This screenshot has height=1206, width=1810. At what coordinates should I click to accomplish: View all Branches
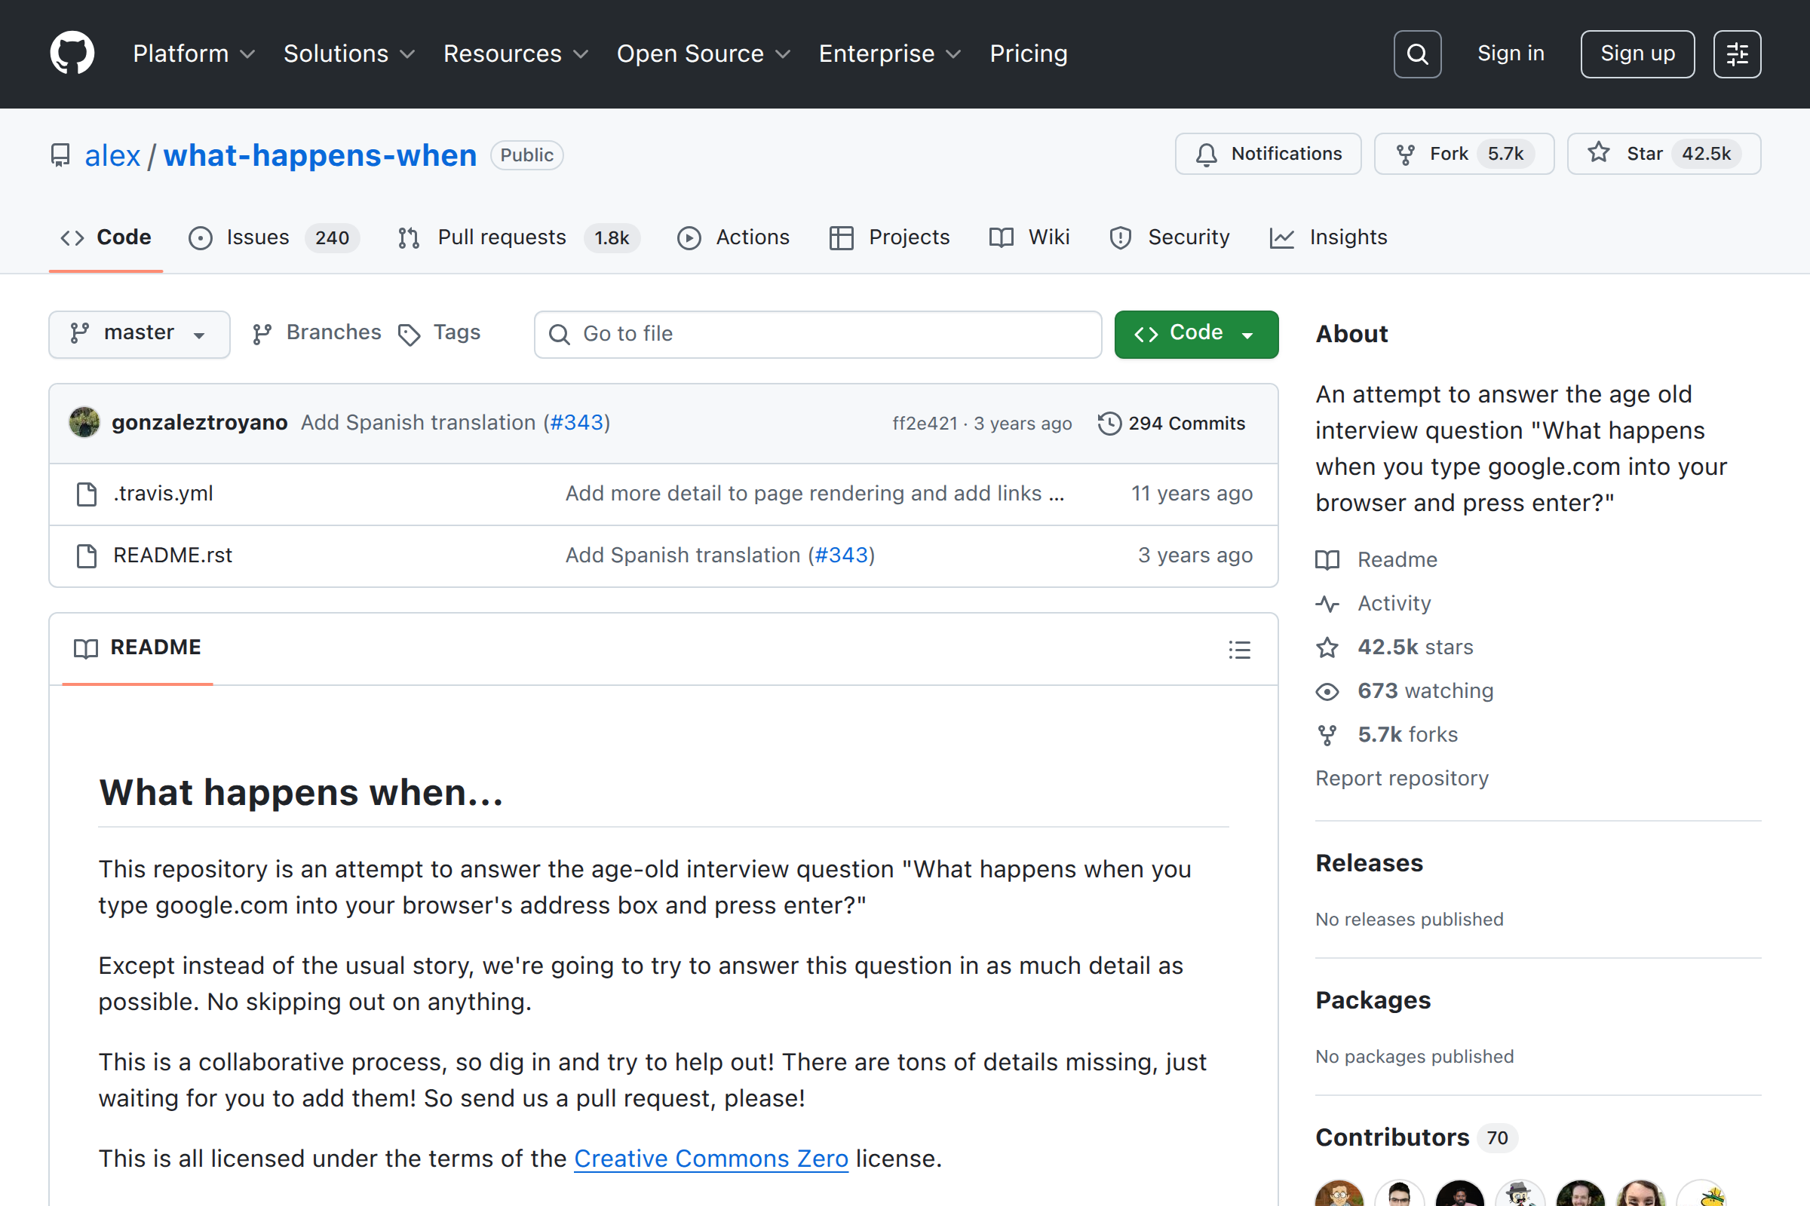pos(316,333)
